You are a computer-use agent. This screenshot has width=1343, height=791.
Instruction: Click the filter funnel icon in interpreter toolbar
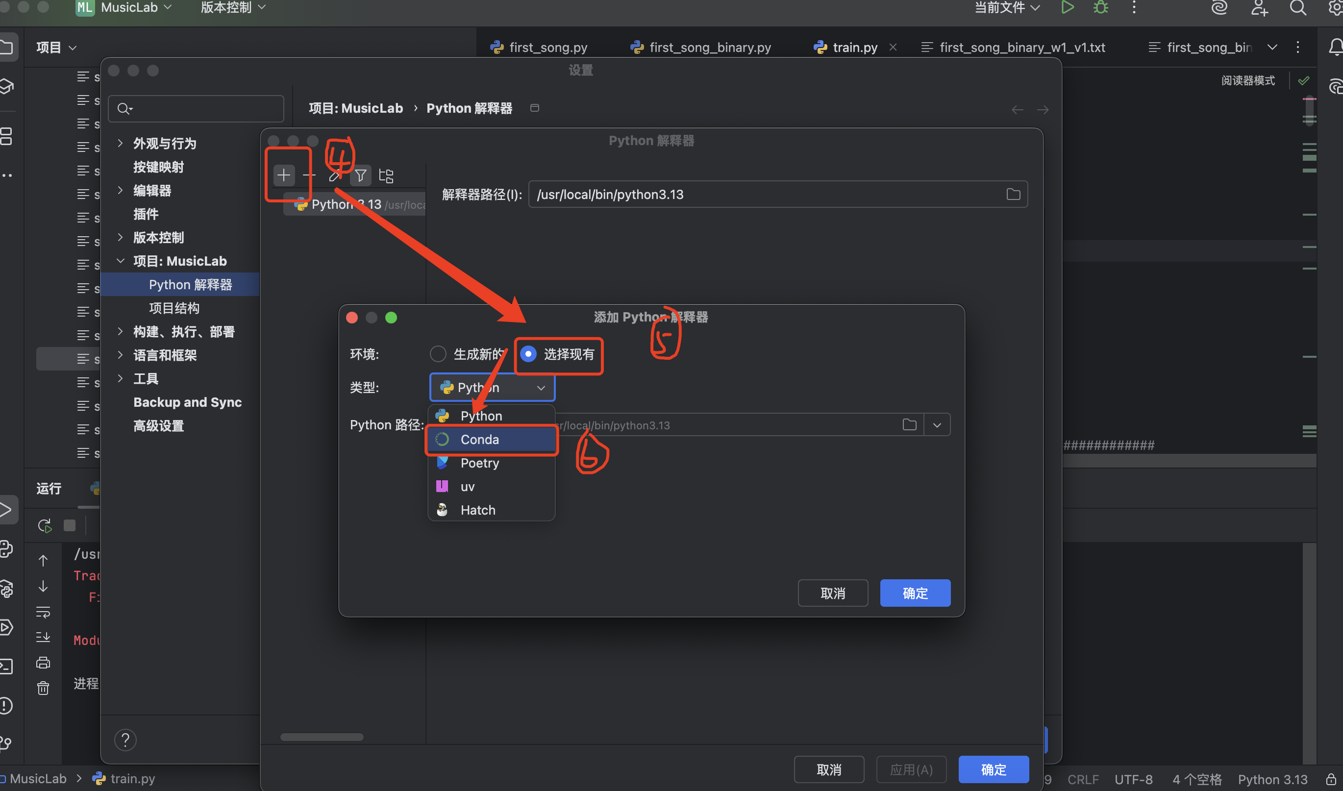(360, 175)
